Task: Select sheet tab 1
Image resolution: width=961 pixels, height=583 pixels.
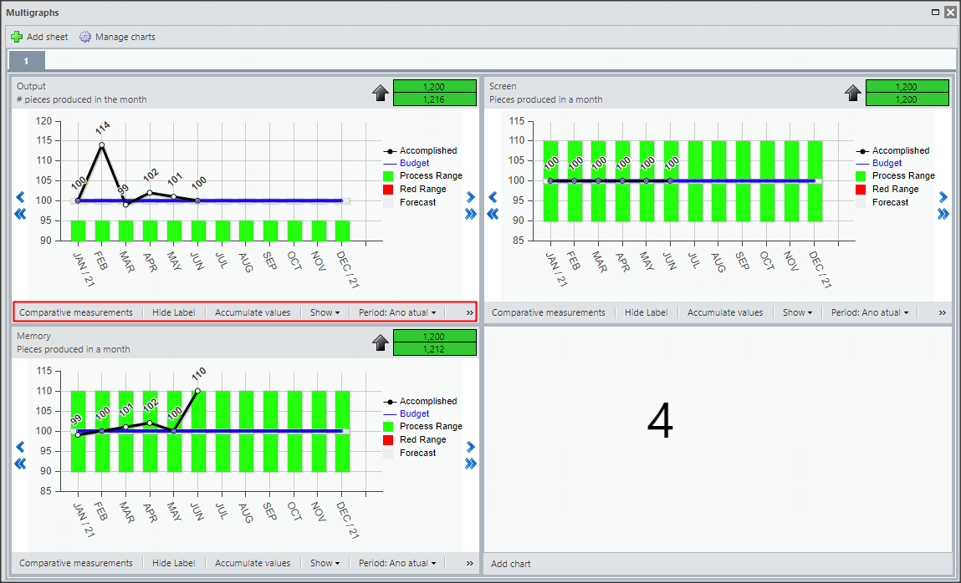Action: click(x=27, y=61)
